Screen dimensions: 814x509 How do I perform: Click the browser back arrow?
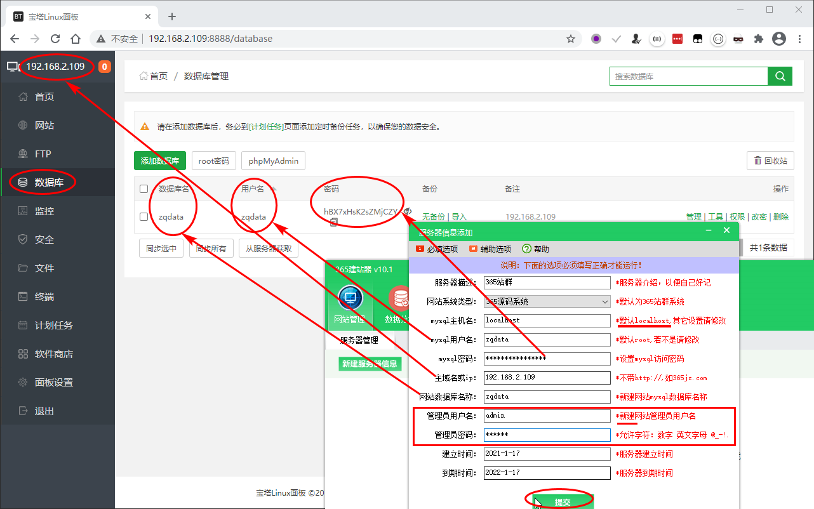pyautogui.click(x=15, y=39)
